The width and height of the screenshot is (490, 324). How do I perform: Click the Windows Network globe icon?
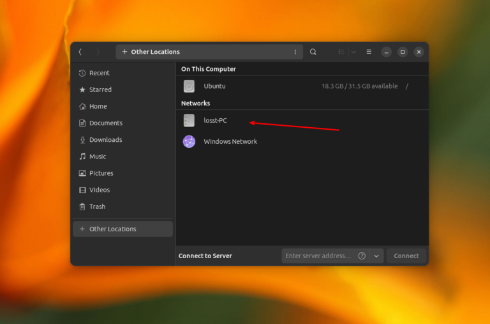189,141
